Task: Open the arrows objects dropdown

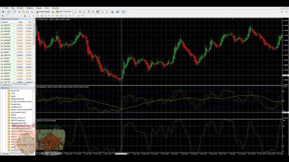Action: tap(43, 16)
